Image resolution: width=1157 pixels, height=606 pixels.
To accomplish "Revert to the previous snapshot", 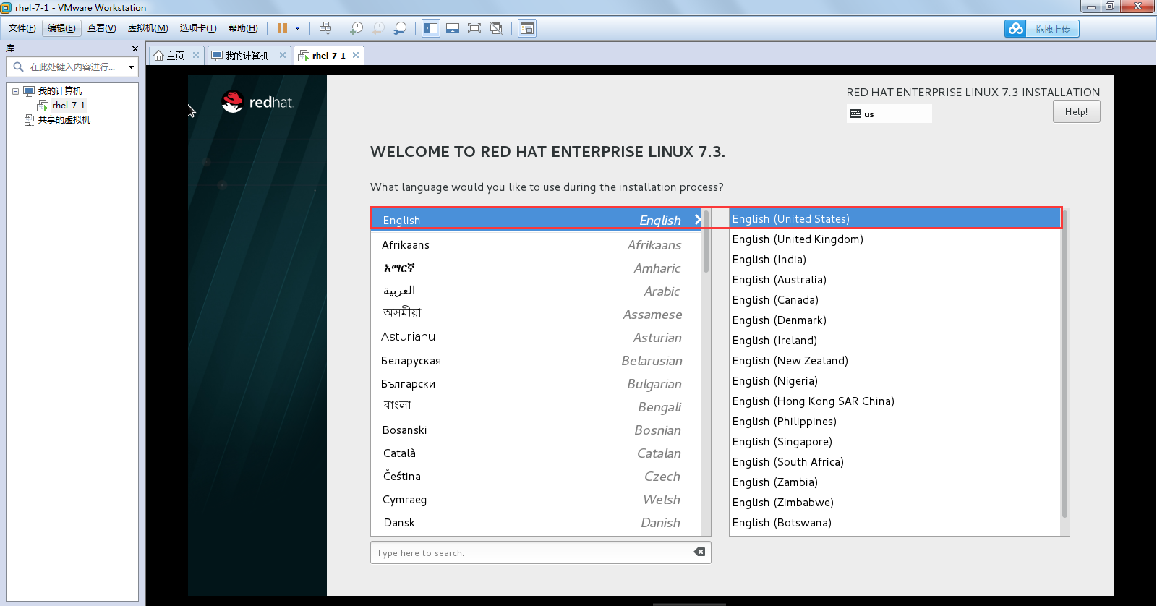I will point(378,28).
